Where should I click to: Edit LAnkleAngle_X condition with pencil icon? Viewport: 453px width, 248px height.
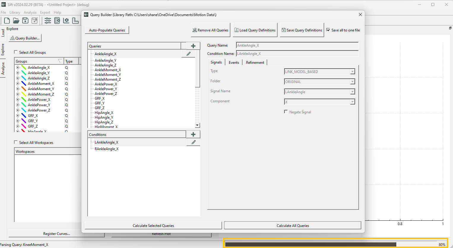pos(193,142)
